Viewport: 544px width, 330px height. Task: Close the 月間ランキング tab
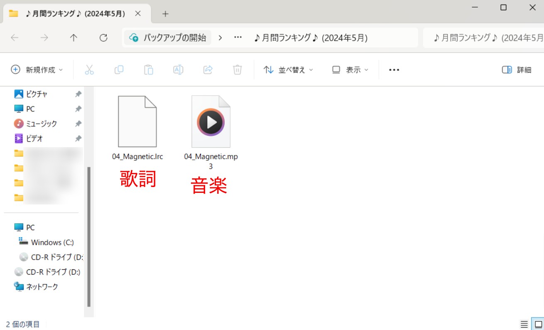pyautogui.click(x=138, y=13)
